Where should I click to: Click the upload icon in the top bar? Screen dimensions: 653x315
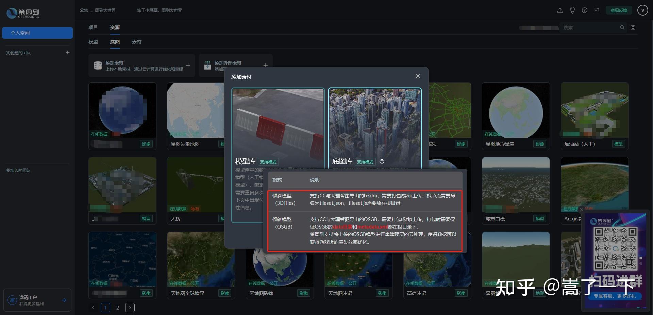pos(560,10)
